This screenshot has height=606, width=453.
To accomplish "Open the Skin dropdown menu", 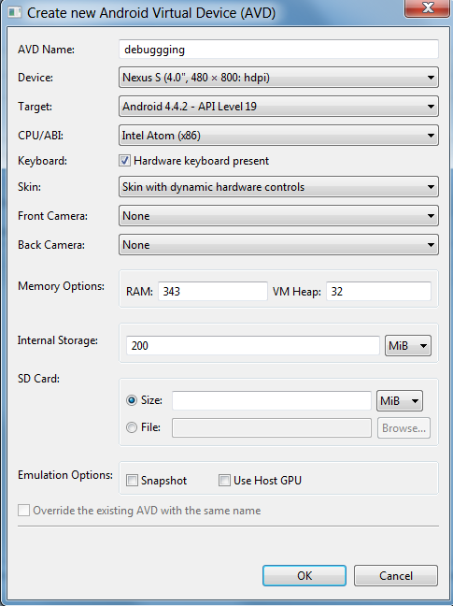I will 278,187.
